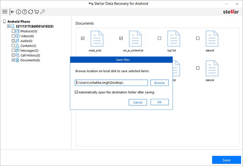
Task: Open the hamburger menu in the toolbar
Action: coord(5,12)
